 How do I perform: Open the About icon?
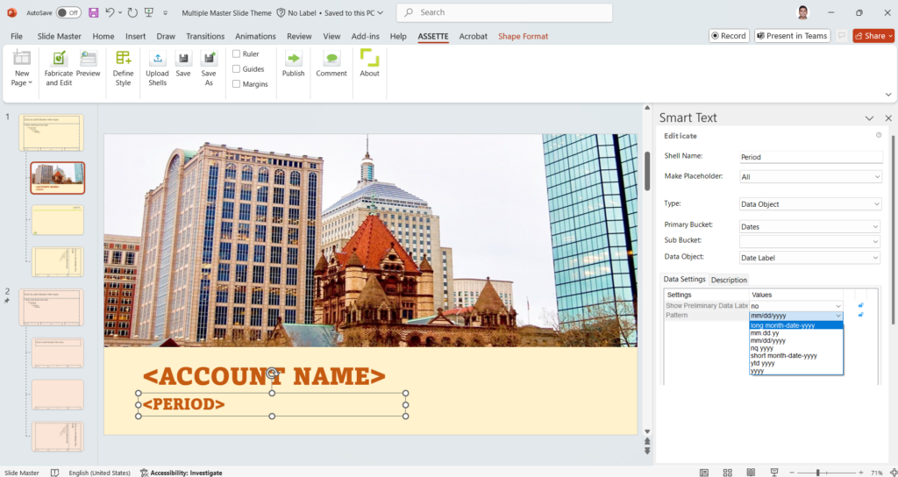[369, 58]
